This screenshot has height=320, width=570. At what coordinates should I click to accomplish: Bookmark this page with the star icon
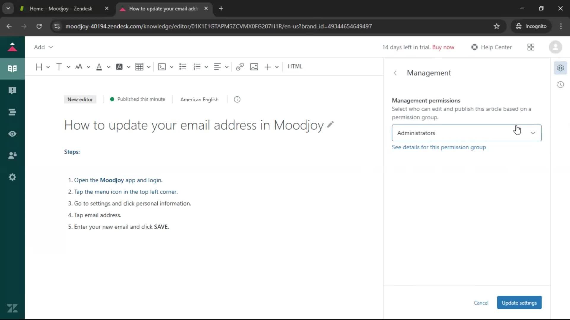[x=497, y=26]
